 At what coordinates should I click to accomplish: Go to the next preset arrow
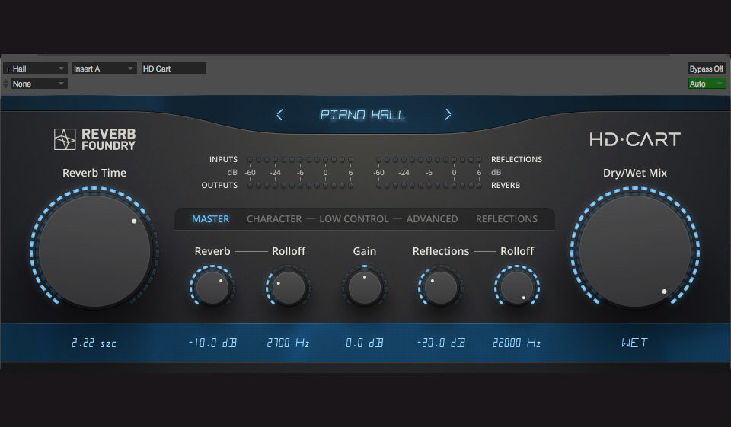pos(448,115)
